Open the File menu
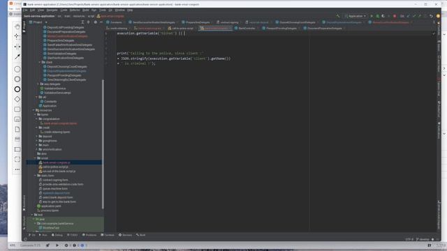 tap(25, 10)
